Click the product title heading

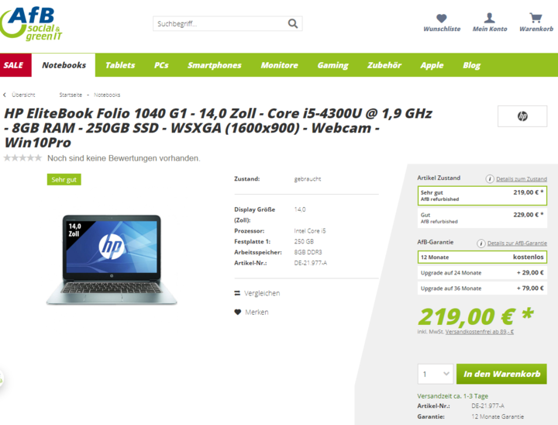tap(218, 128)
